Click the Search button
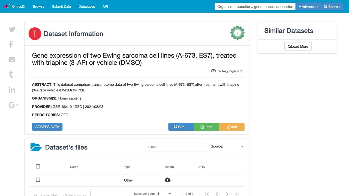349x196 pixels. (x=332, y=7)
